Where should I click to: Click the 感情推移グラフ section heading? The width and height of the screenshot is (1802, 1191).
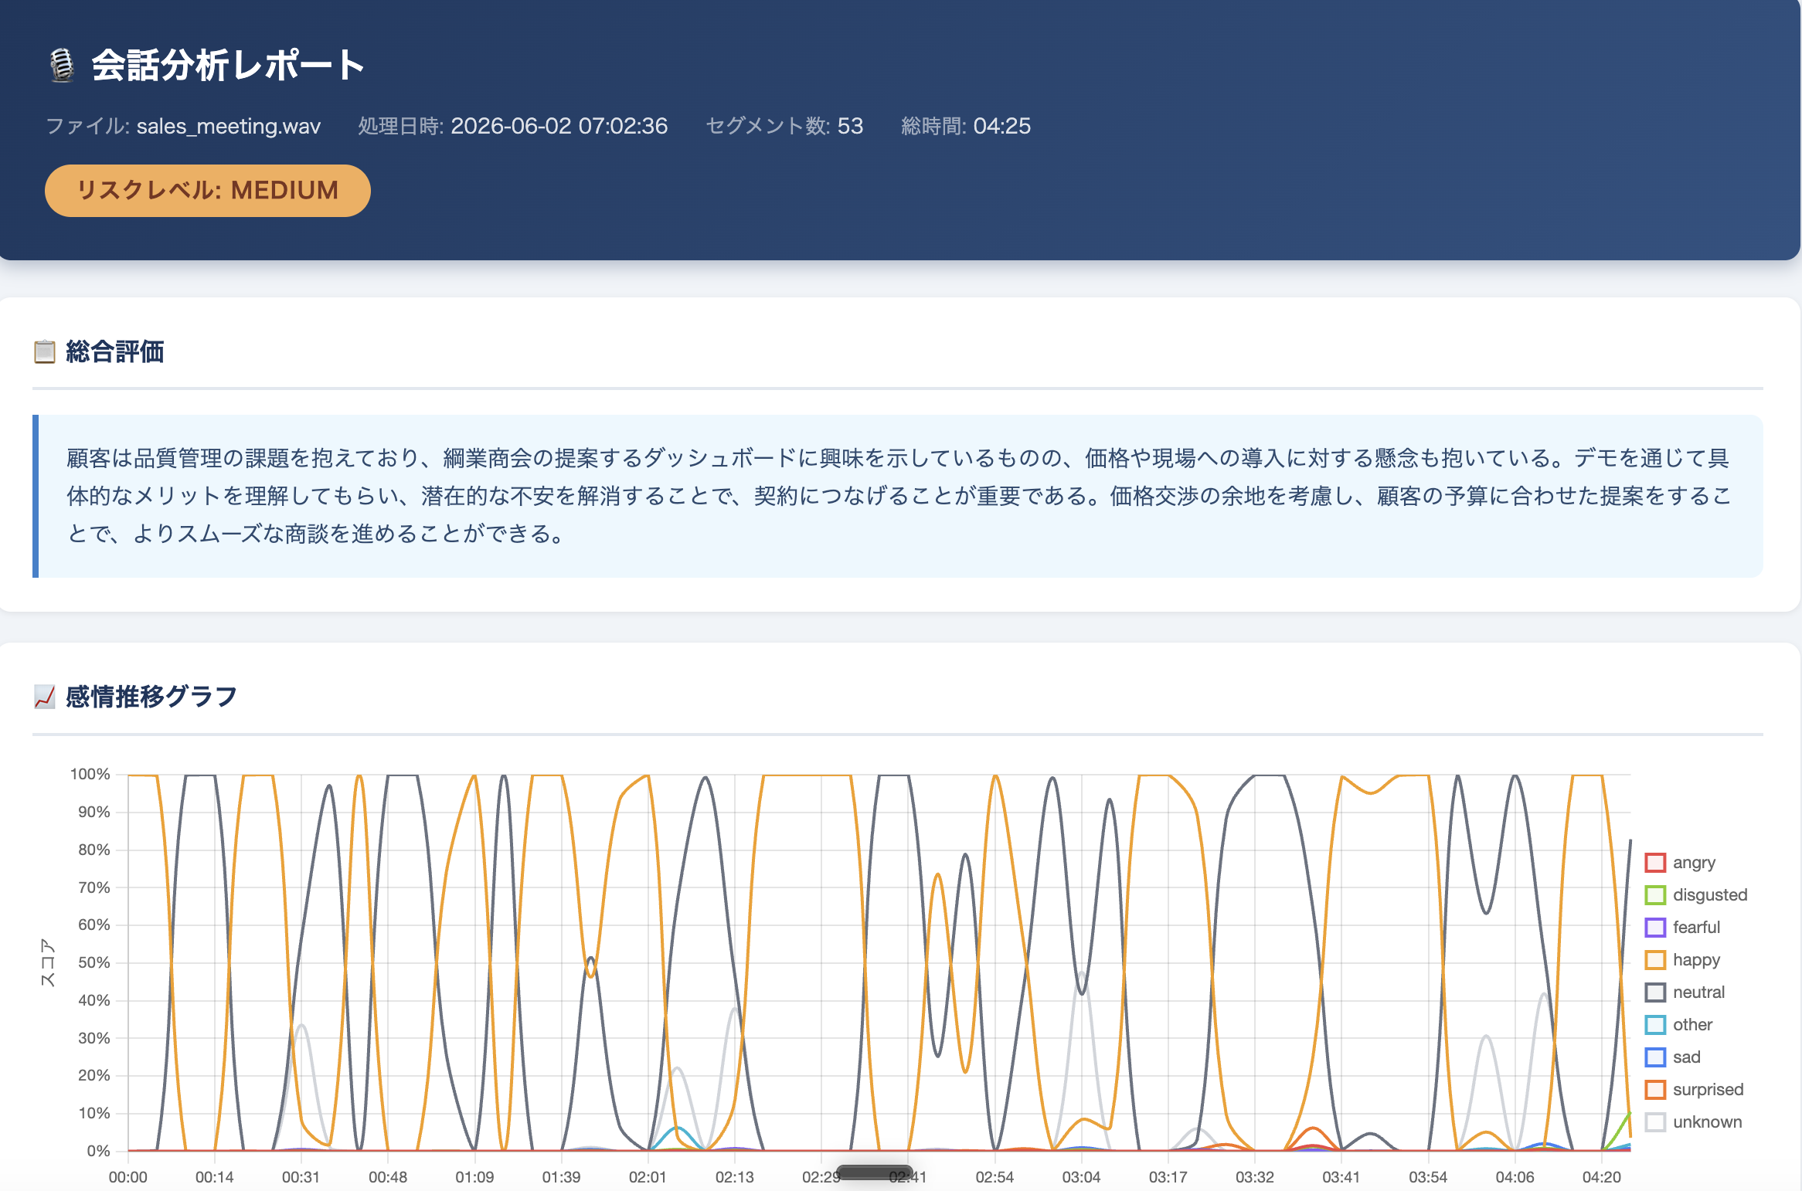click(x=151, y=697)
